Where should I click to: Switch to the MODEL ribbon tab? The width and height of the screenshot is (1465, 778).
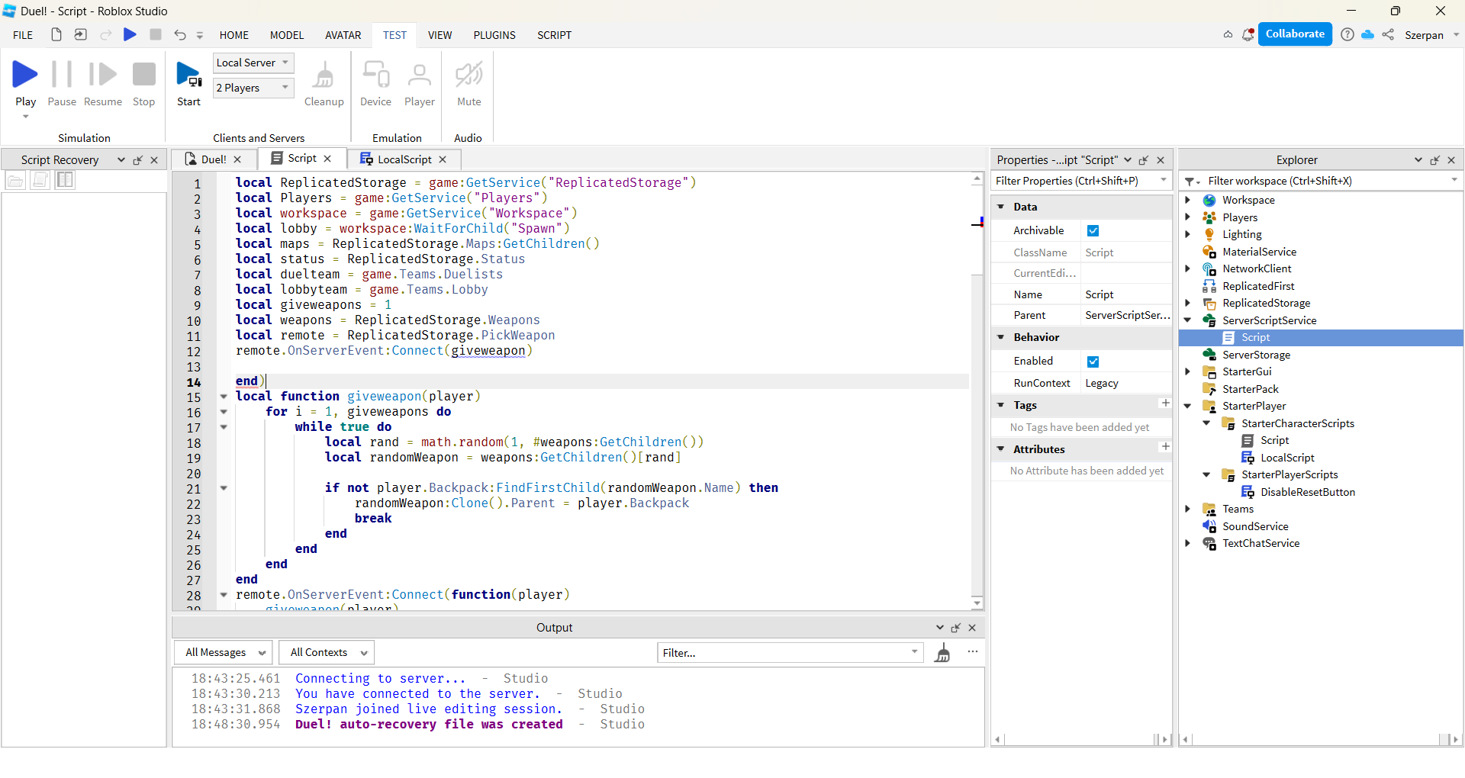point(287,35)
